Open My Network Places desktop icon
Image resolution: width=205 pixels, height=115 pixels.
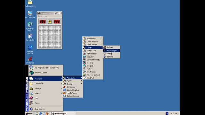[x=30, y=27]
